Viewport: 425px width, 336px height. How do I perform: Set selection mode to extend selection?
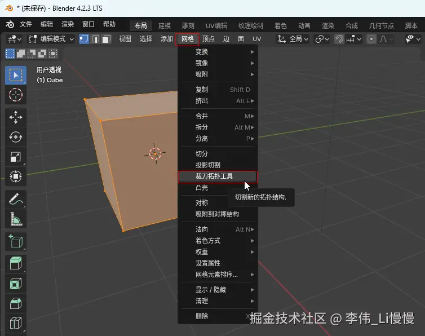[x=21, y=54]
